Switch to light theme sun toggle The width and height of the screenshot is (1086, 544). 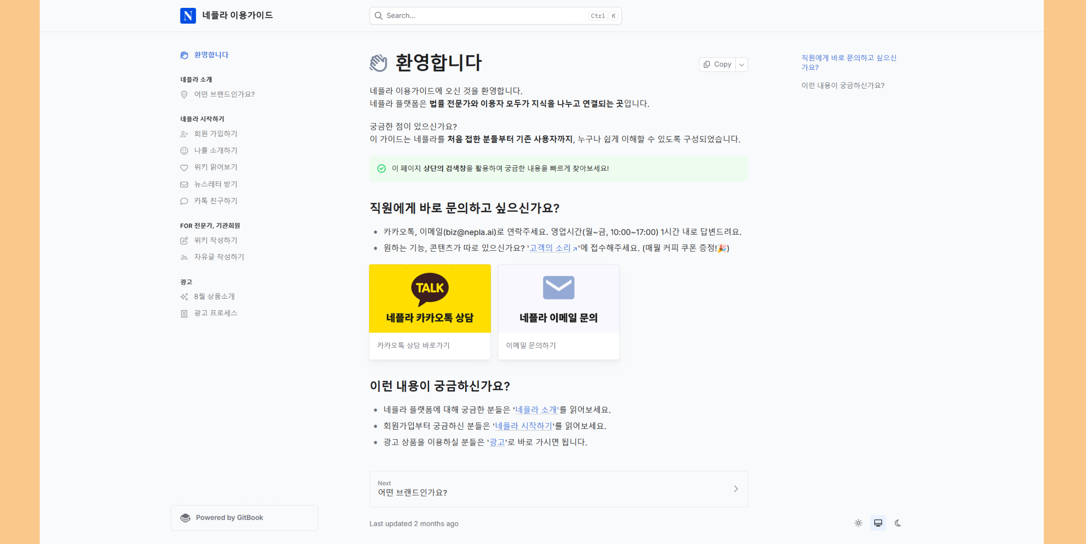[x=858, y=523]
